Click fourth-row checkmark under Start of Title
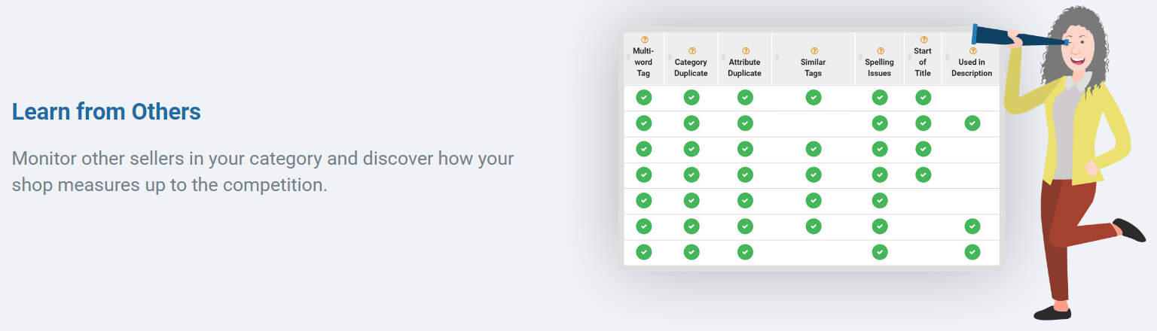Viewport: 1157px width, 331px height. coord(923,175)
